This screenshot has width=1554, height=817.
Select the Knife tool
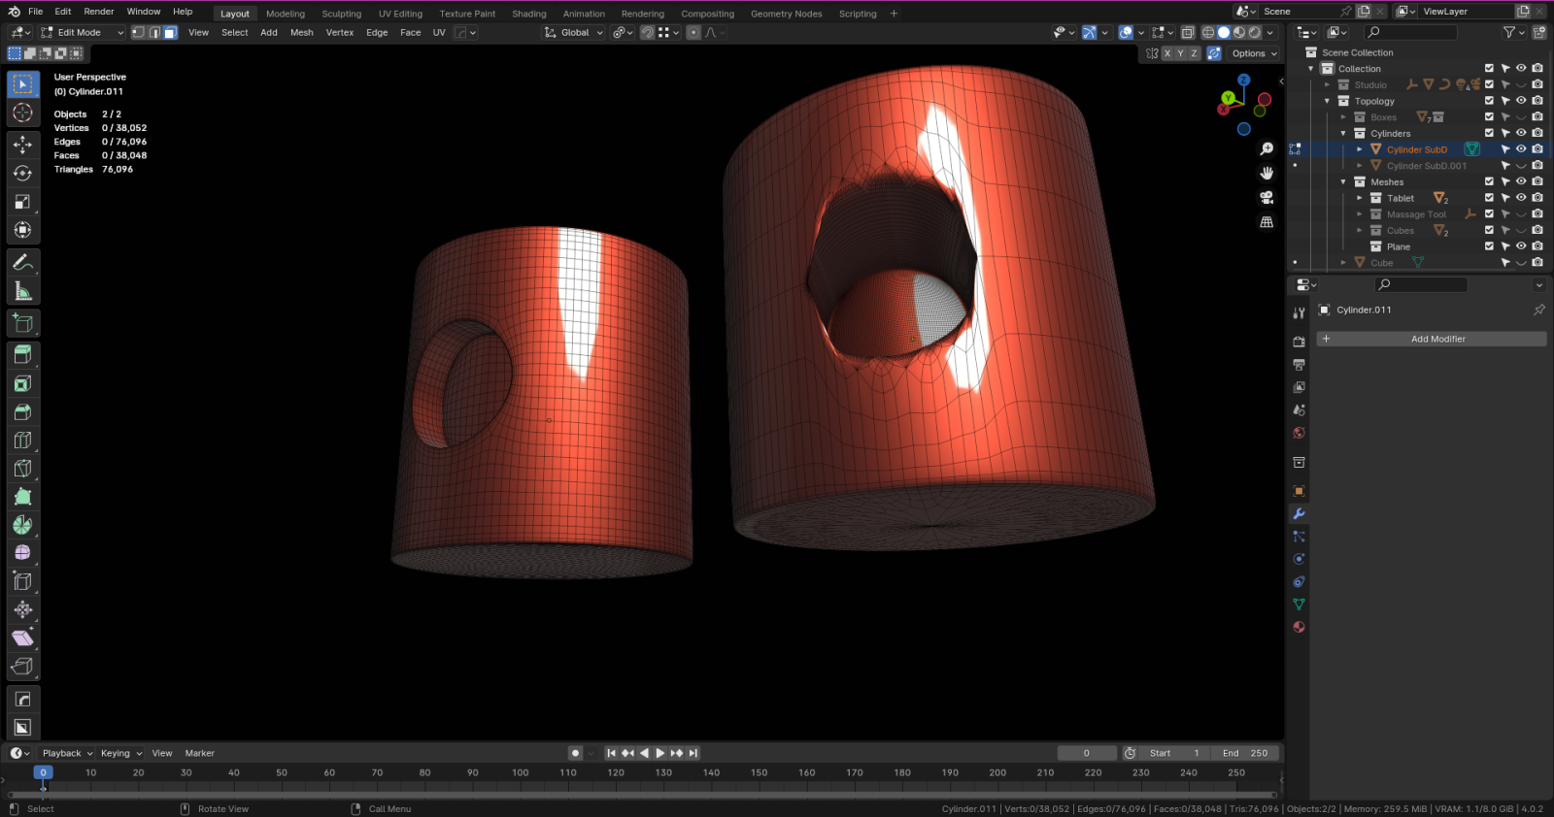[x=23, y=469]
